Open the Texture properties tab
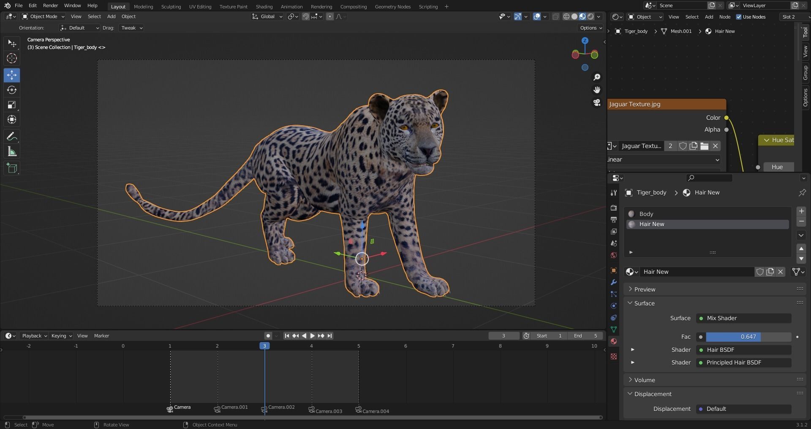The width and height of the screenshot is (811, 429). point(614,356)
